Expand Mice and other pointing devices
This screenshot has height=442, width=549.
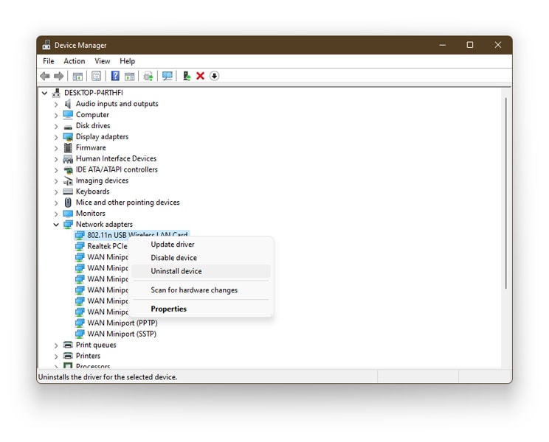coord(56,203)
